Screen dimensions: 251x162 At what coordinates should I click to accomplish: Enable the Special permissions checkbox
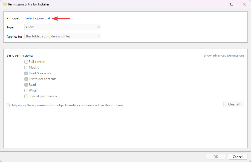[x=26, y=96]
